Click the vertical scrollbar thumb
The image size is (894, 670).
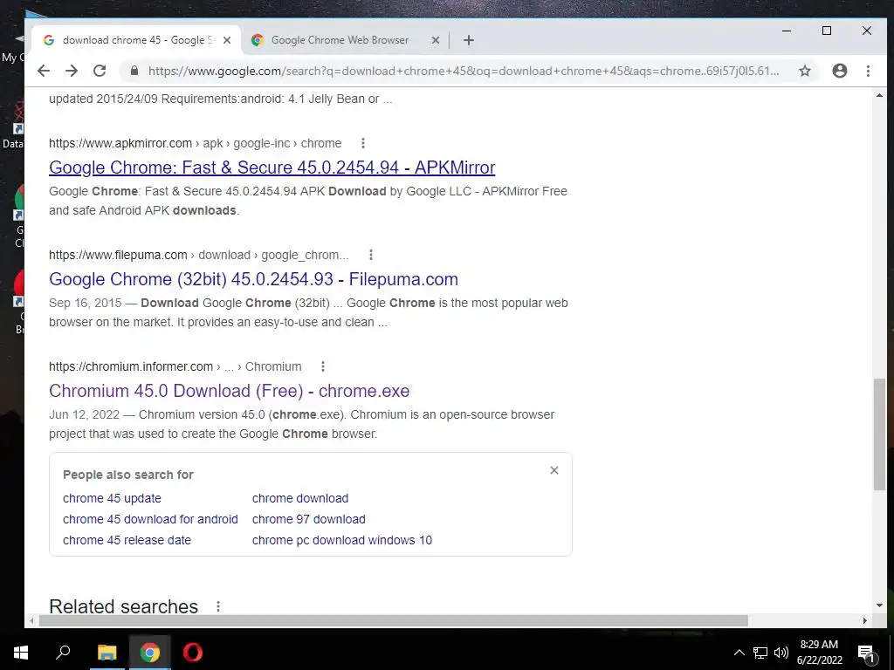pos(879,434)
